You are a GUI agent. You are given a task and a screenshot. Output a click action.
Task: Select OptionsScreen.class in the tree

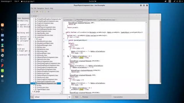click(43, 59)
